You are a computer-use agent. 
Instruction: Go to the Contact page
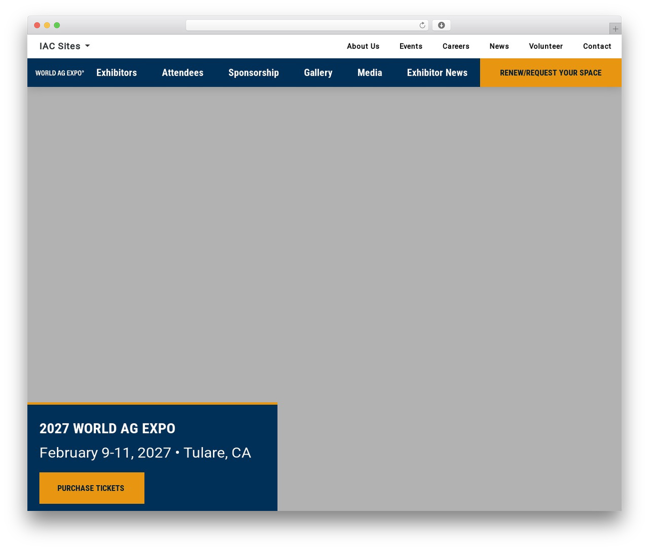click(x=597, y=46)
